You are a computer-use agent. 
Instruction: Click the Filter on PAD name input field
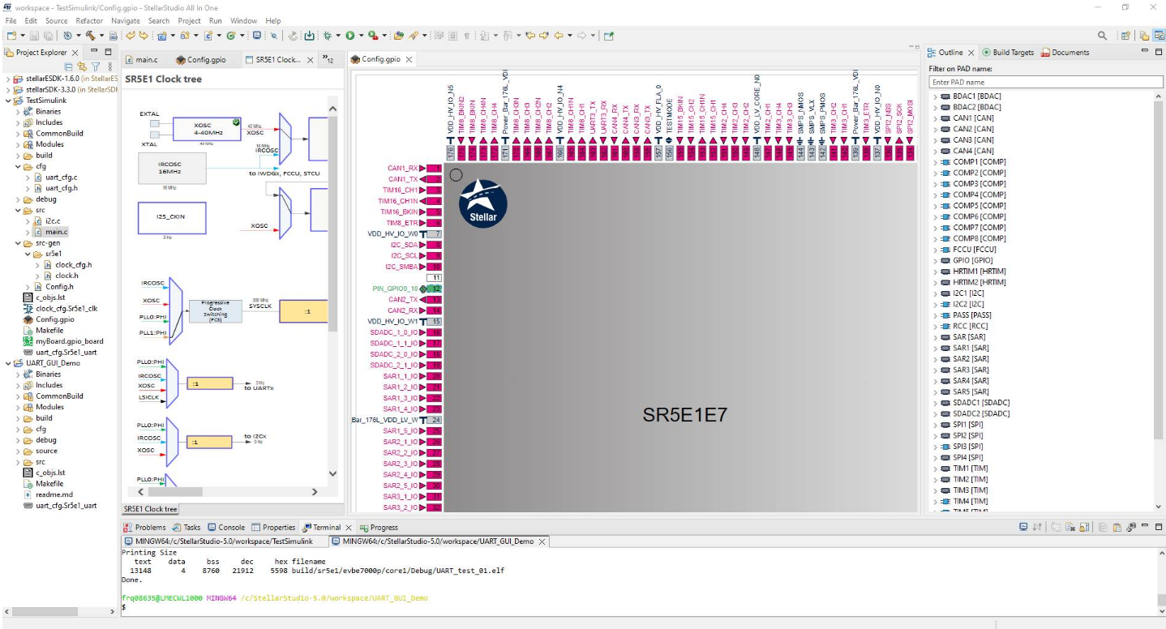(x=1046, y=81)
